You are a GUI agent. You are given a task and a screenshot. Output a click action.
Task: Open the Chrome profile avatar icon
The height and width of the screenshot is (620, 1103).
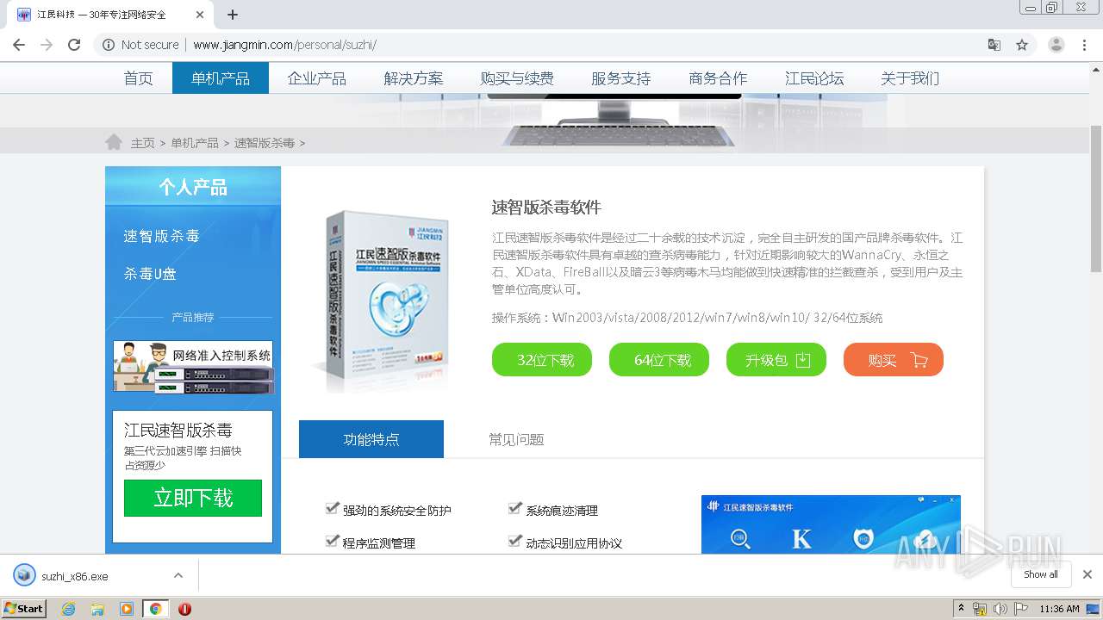click(1056, 45)
